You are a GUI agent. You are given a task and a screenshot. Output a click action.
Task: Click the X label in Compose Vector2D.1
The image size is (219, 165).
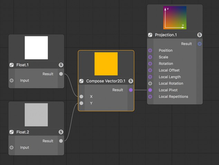pos(91,97)
